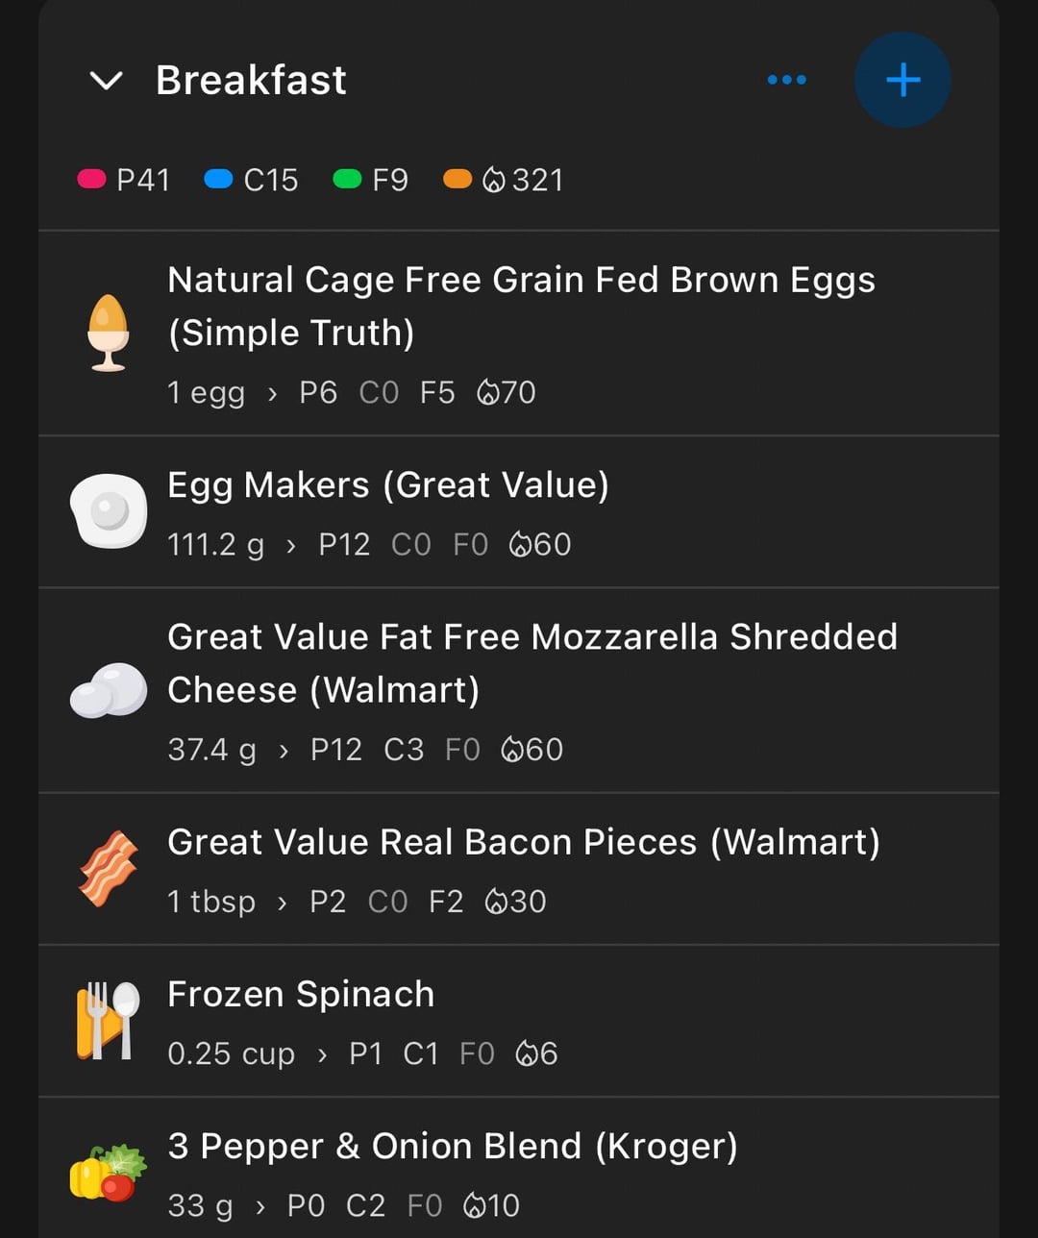
Task: Open the Egg Makers (Great Value) entry
Action: [x=388, y=485]
